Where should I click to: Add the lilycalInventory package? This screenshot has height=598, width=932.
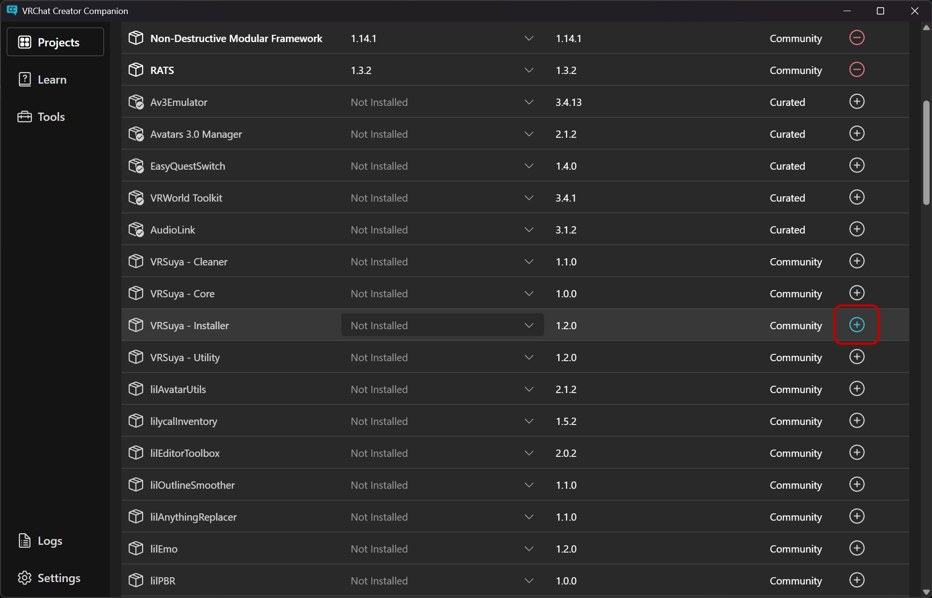click(x=857, y=421)
